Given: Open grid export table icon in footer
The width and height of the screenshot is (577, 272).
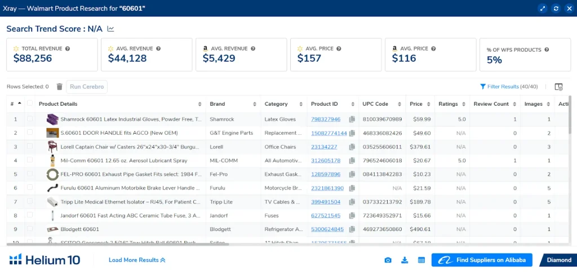Looking at the screenshot, I should pos(421,260).
